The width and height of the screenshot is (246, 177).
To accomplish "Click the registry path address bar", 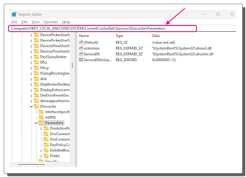I will 102,28.
